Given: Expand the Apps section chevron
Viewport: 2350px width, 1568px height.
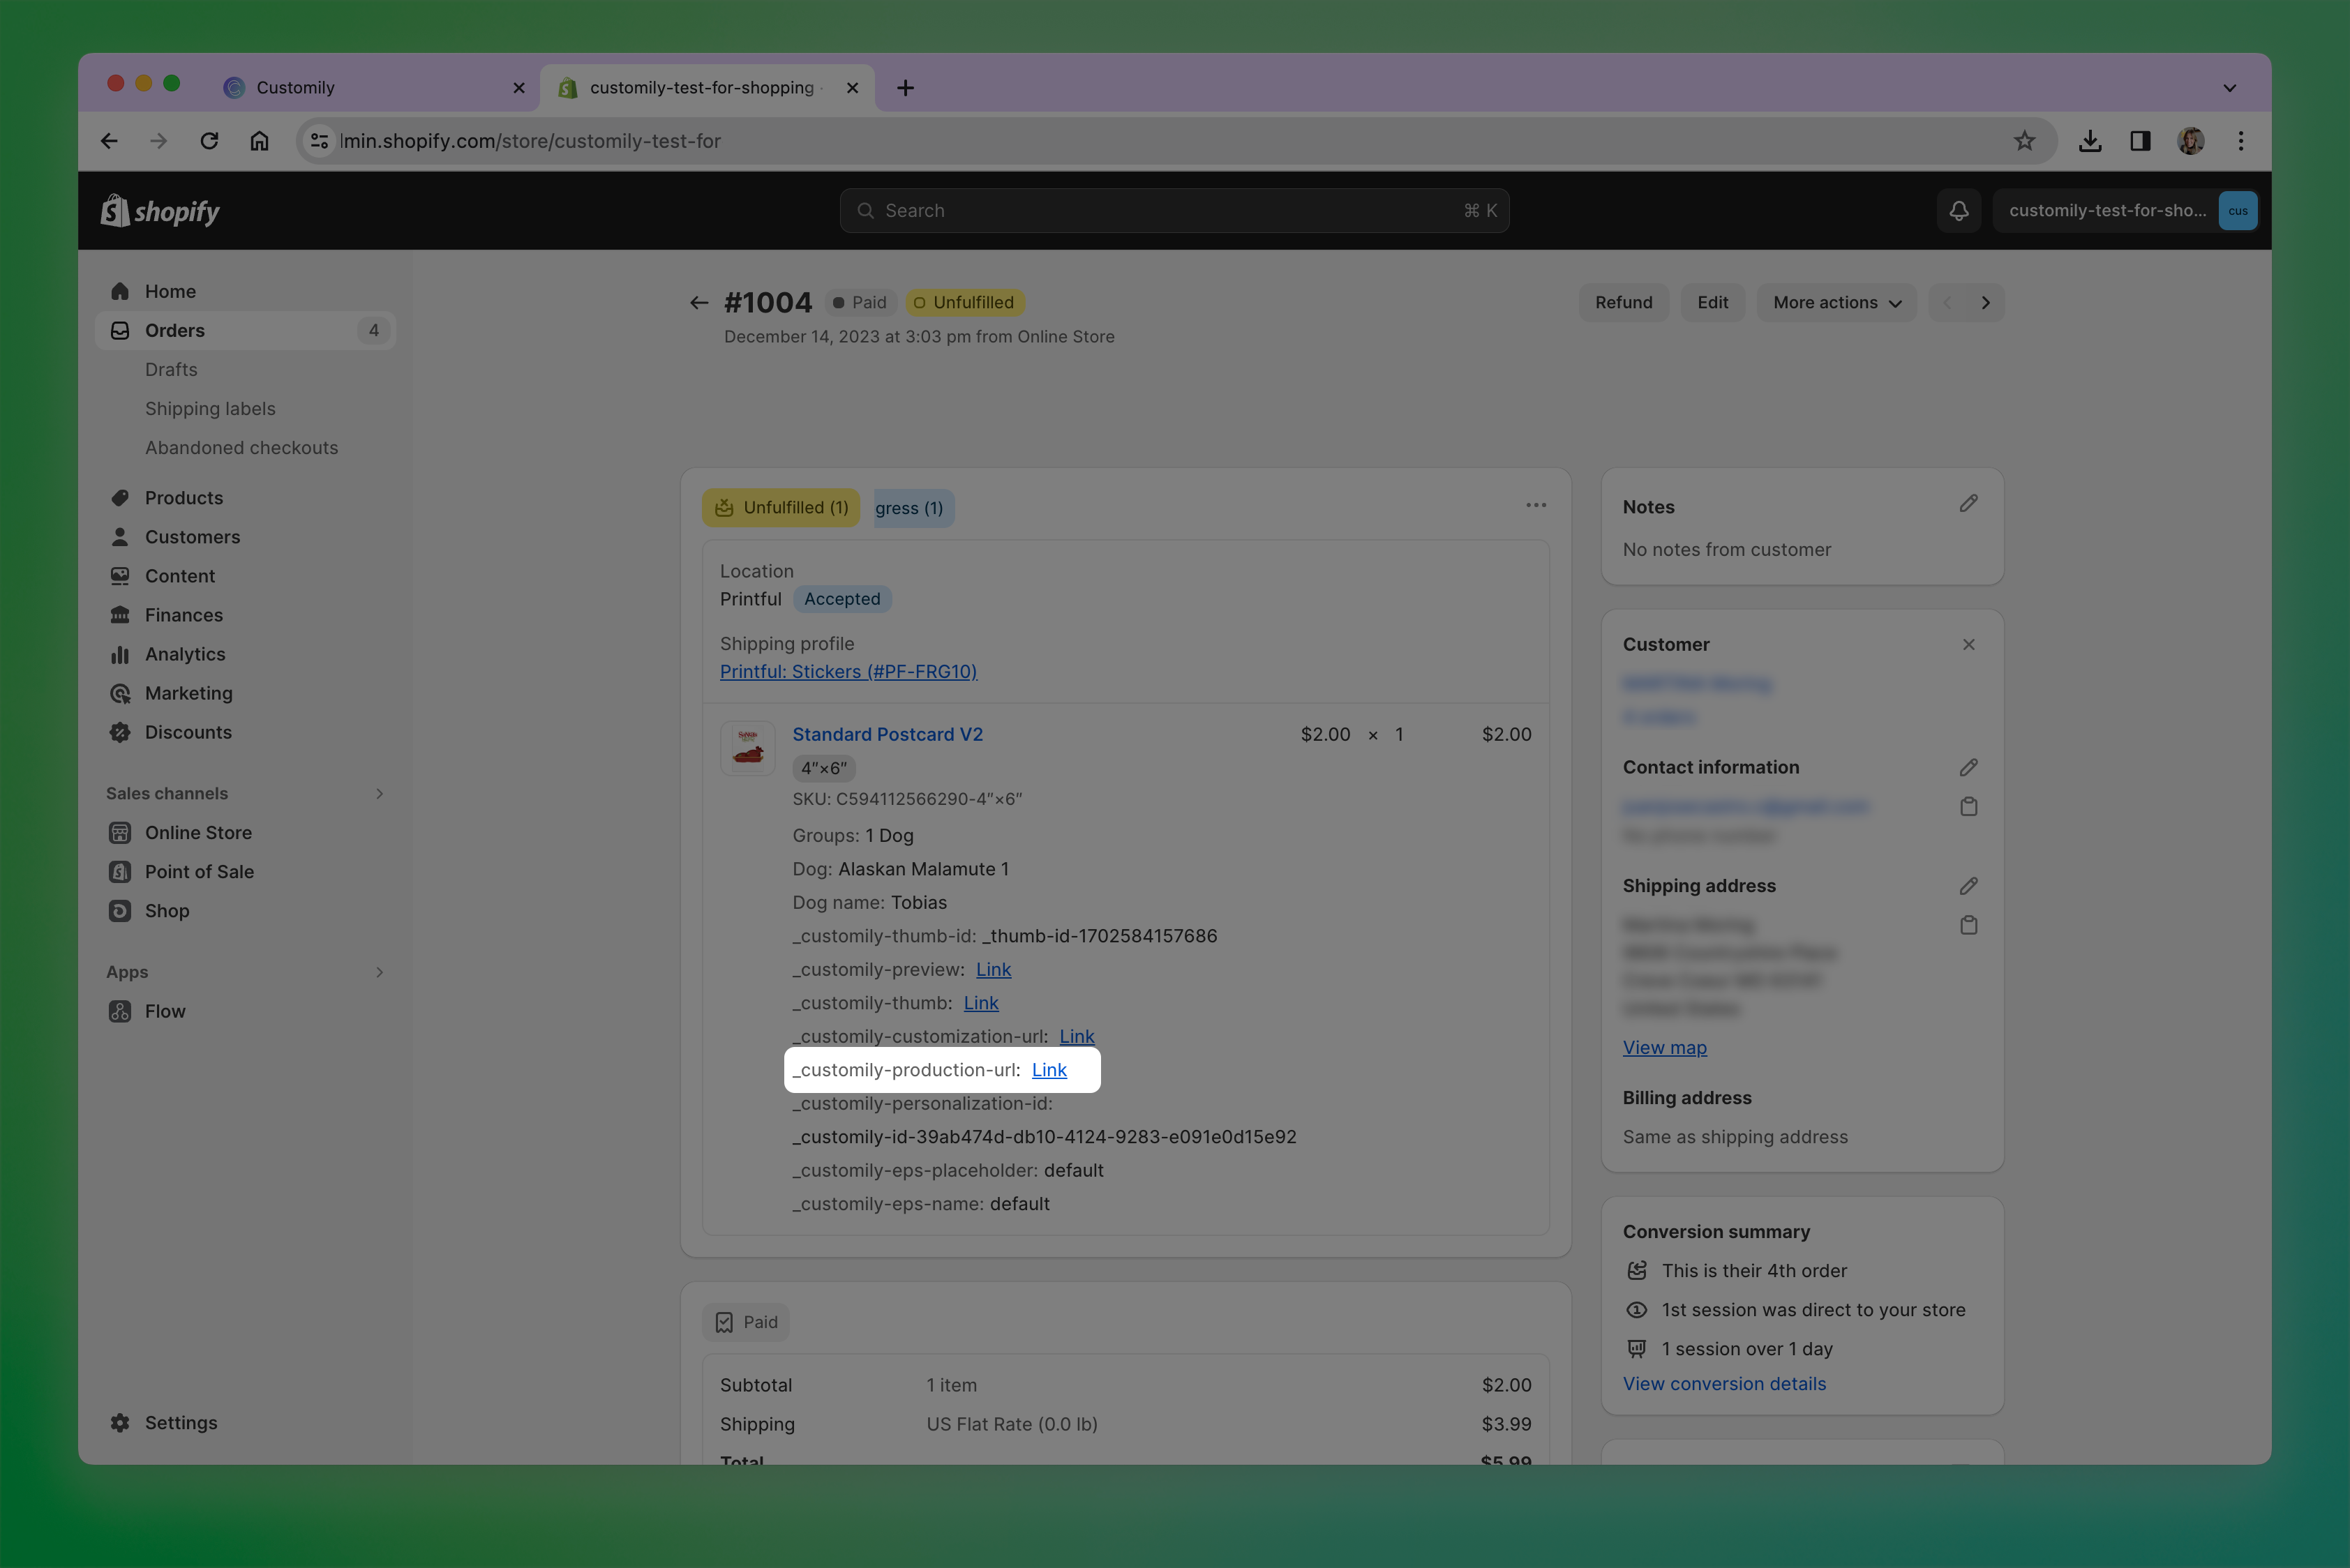Looking at the screenshot, I should [379, 972].
